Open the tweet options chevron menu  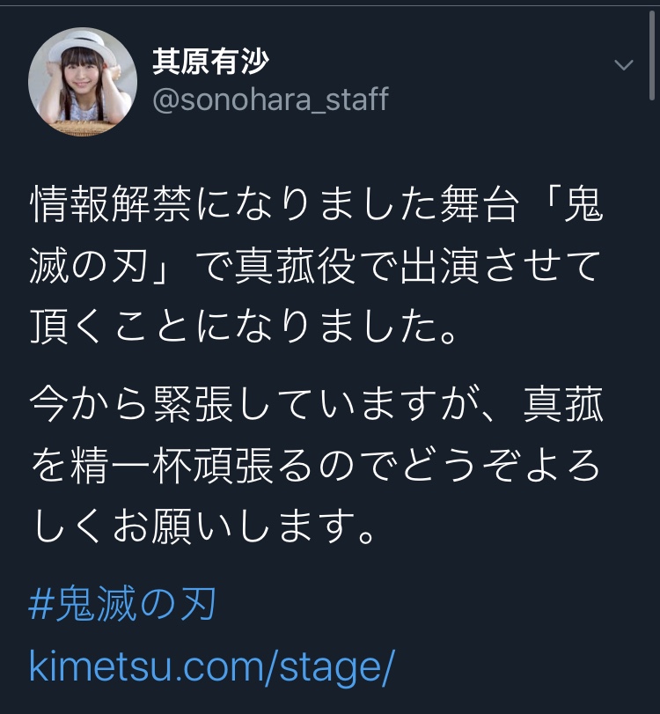pyautogui.click(x=623, y=64)
